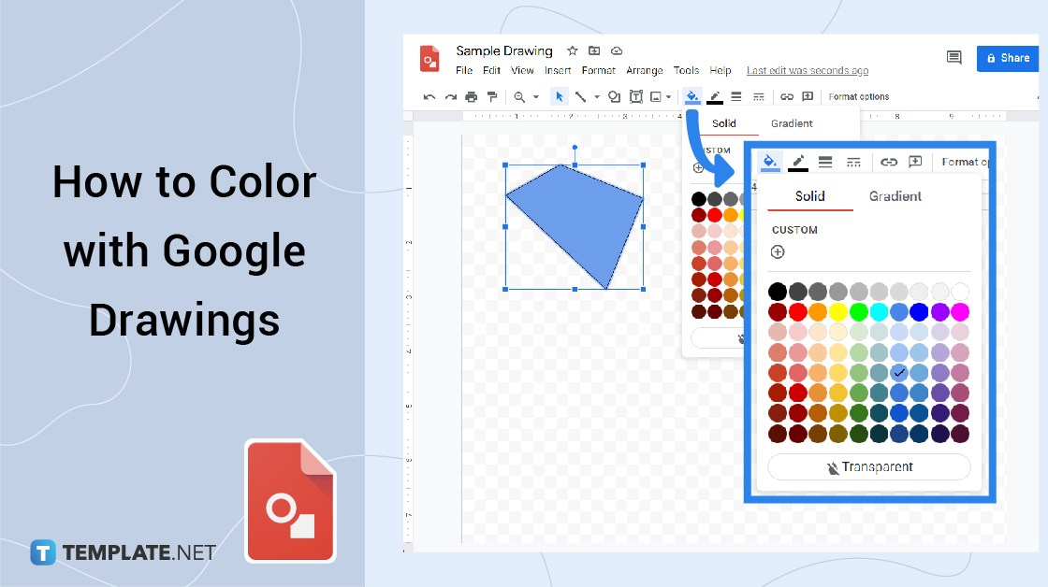Choose the bright yellow swatch, enlarged palette
The height and width of the screenshot is (587, 1048).
[838, 312]
